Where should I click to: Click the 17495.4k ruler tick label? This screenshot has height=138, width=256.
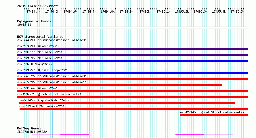[219, 11]
